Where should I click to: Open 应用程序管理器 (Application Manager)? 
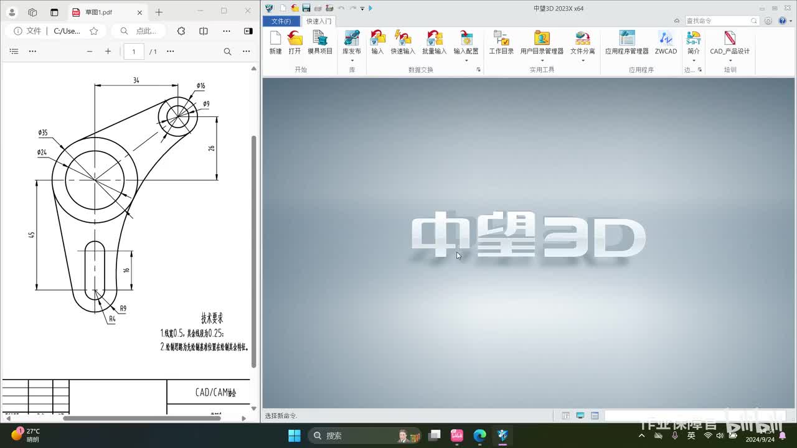point(627,42)
